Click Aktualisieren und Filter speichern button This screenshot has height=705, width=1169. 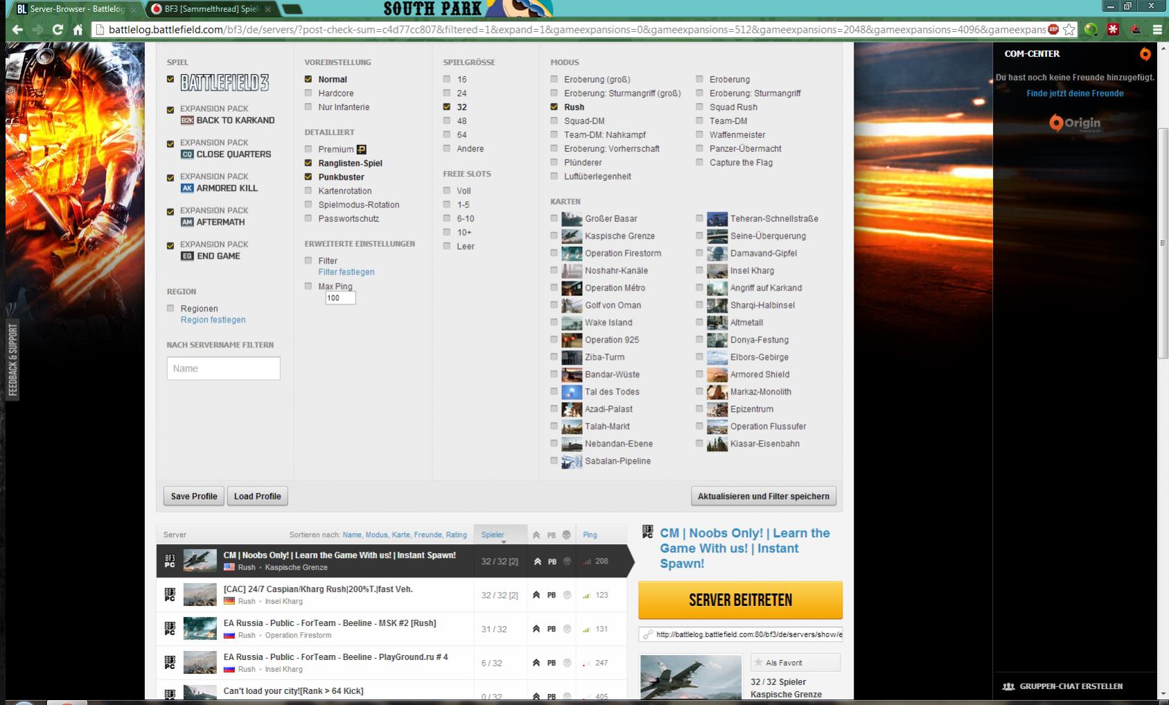tap(764, 496)
